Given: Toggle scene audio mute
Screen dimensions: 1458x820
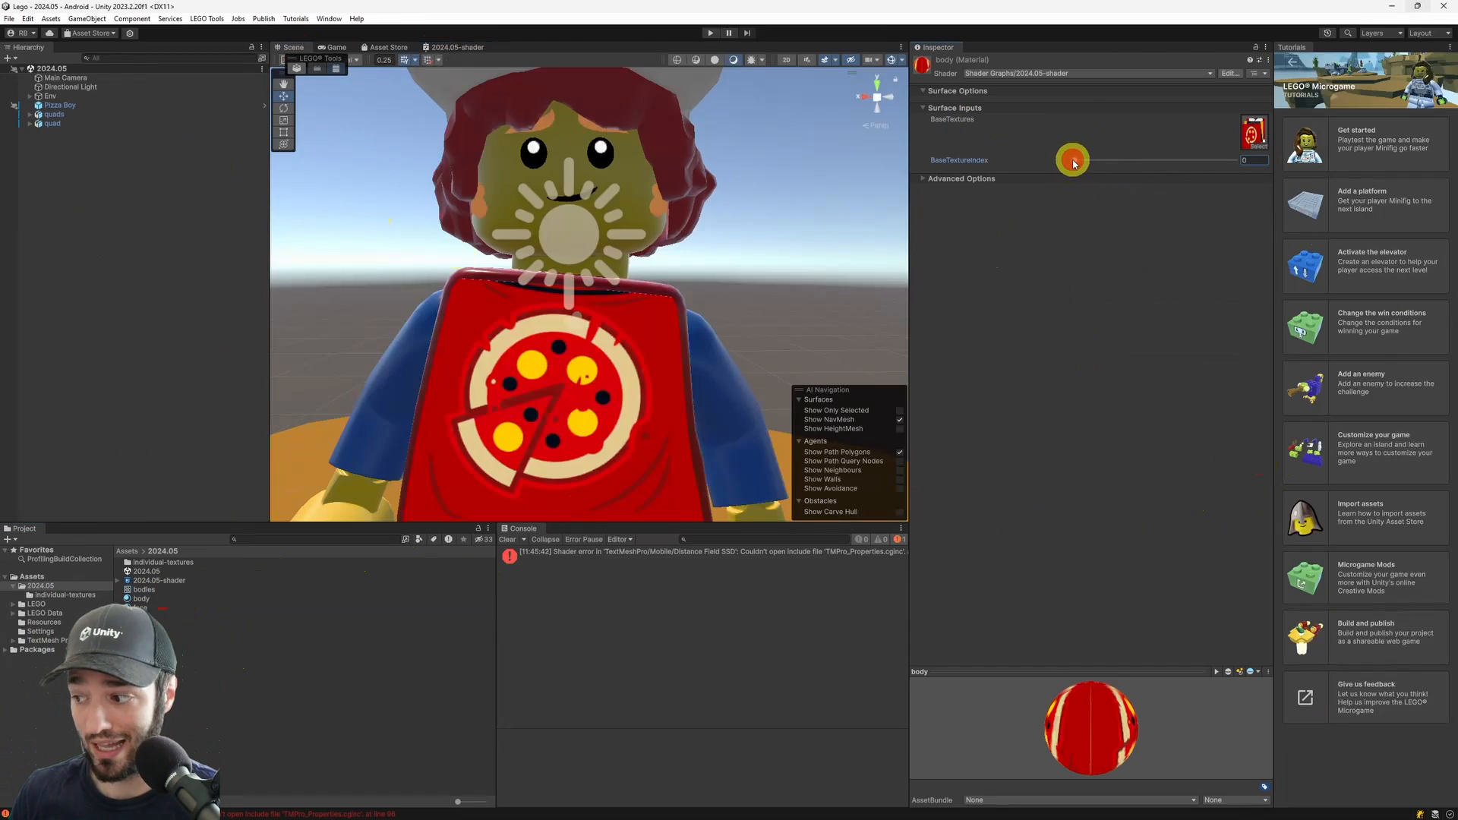Looking at the screenshot, I should [x=807, y=60].
